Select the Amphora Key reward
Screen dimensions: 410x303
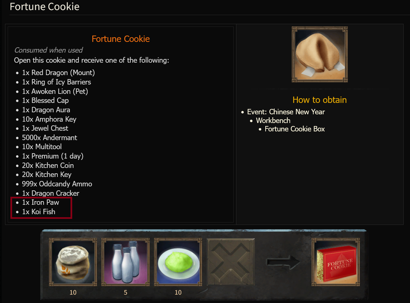point(49,119)
